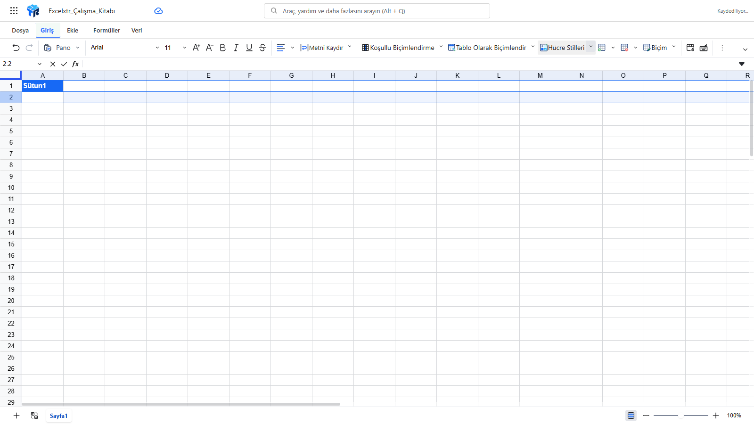Decrease font size with the A- icon
The image size is (754, 424).
coord(210,48)
